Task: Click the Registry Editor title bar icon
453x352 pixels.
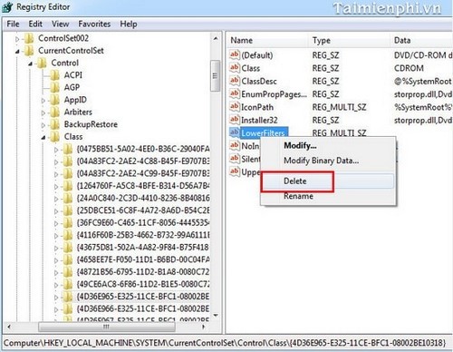Action: click(6, 7)
